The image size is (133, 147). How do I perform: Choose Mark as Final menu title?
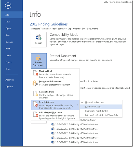point(45,71)
